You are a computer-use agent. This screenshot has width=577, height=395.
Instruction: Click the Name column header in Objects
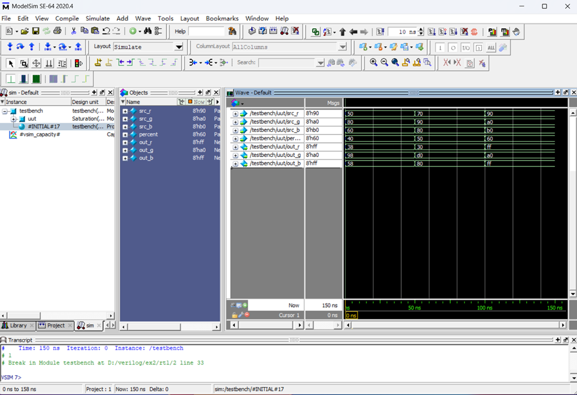pyautogui.click(x=151, y=102)
